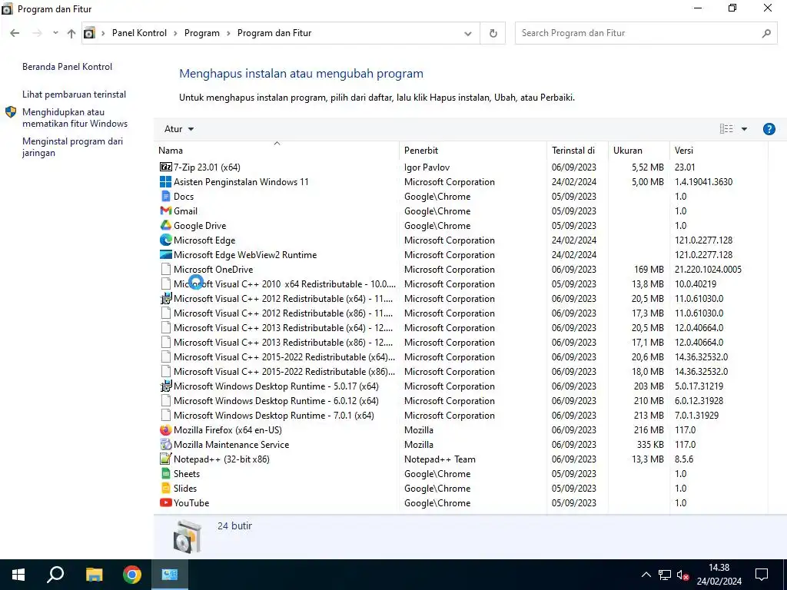Click the view layout icon
The height and width of the screenshot is (590, 787).
click(726, 129)
